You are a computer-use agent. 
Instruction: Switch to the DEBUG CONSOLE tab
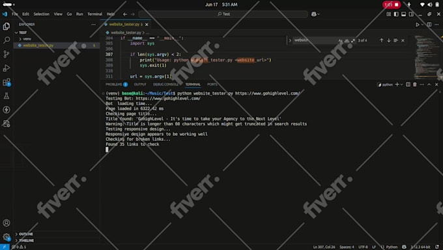pos(166,84)
